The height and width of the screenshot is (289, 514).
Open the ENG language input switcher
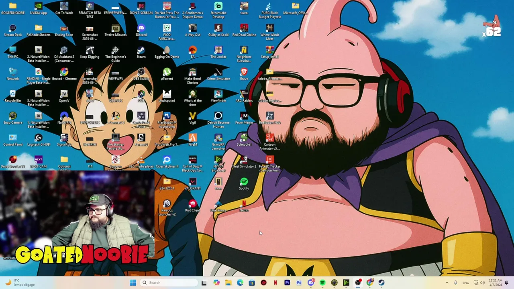pyautogui.click(x=466, y=283)
